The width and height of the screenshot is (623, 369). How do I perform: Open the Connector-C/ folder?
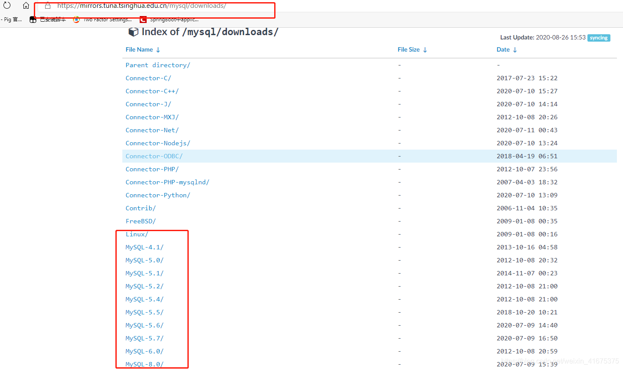148,78
